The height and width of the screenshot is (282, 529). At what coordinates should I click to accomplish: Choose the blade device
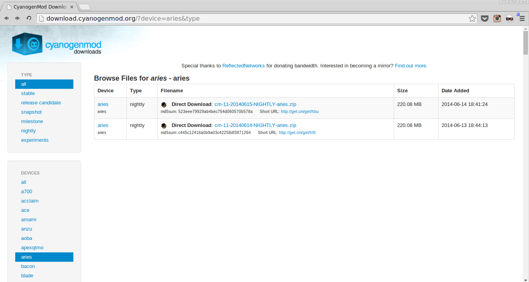27,276
